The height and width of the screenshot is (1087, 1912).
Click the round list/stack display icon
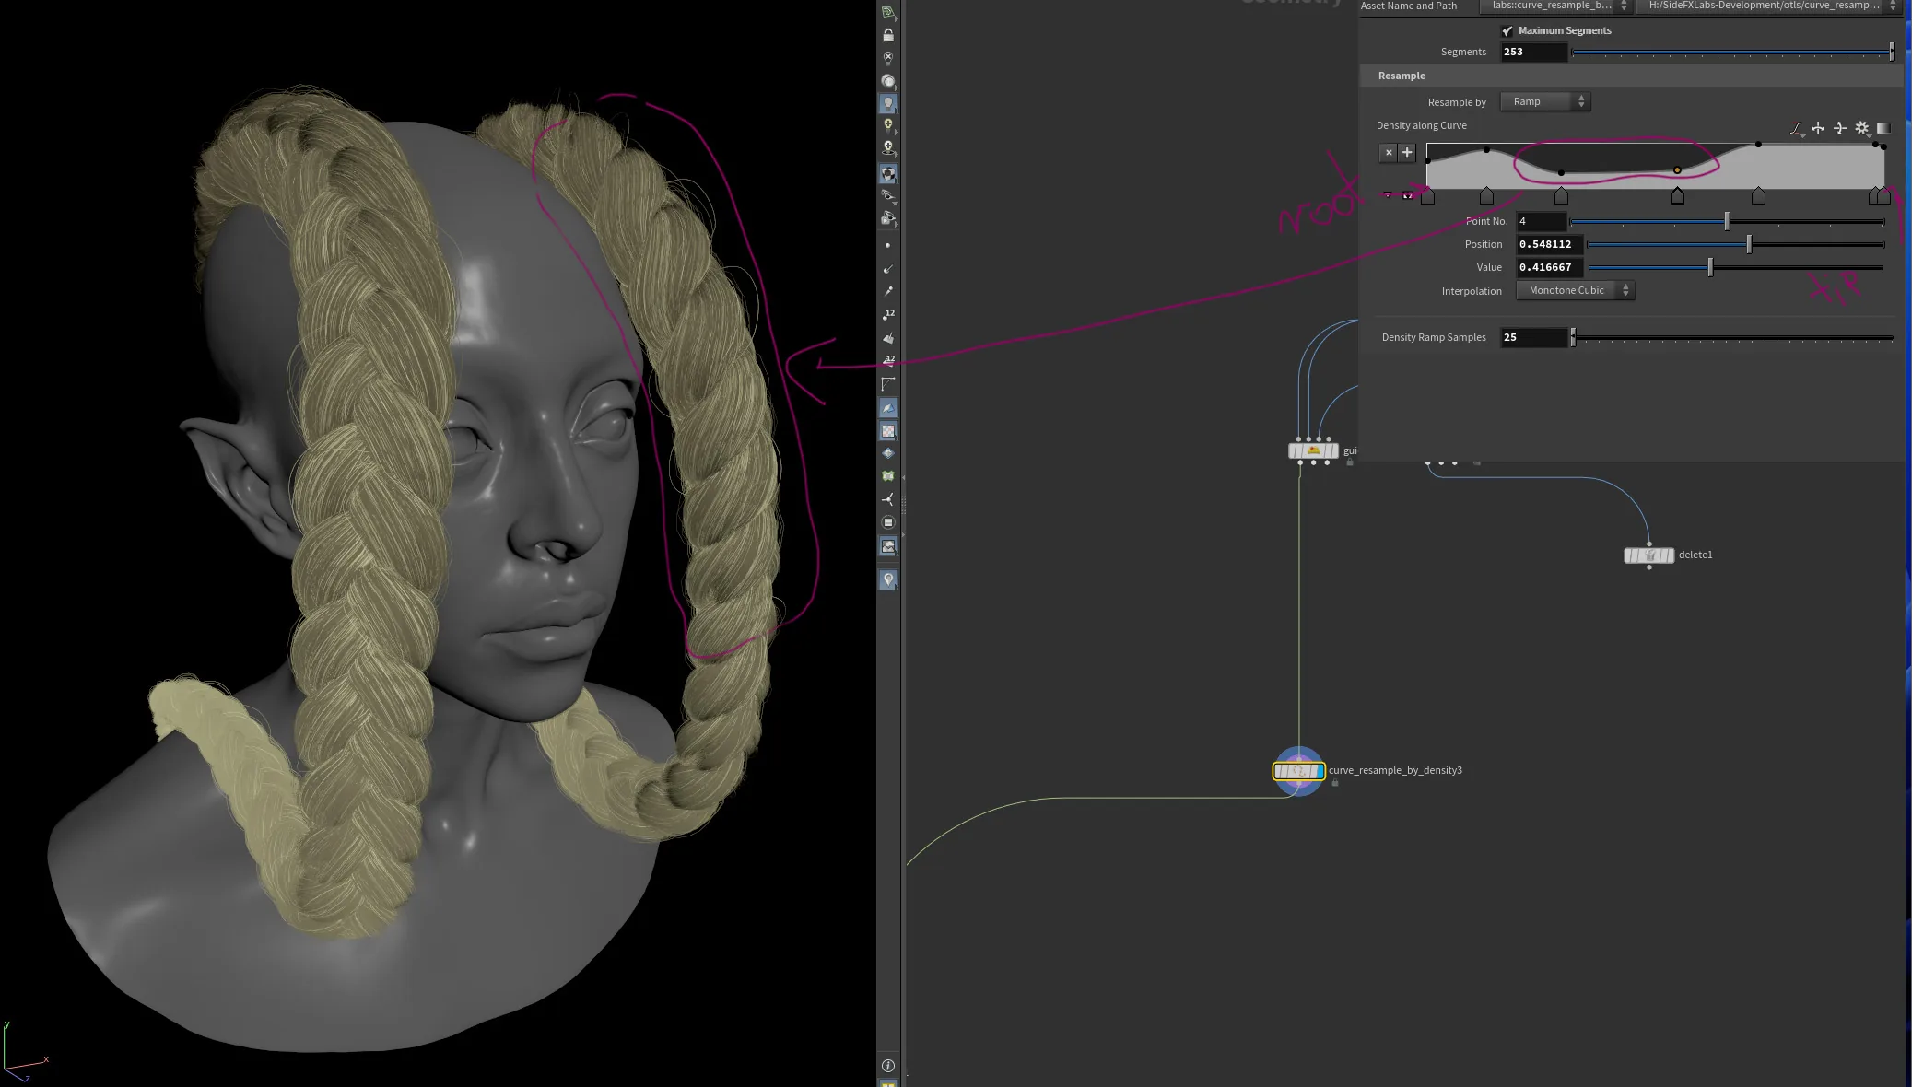[x=888, y=522]
